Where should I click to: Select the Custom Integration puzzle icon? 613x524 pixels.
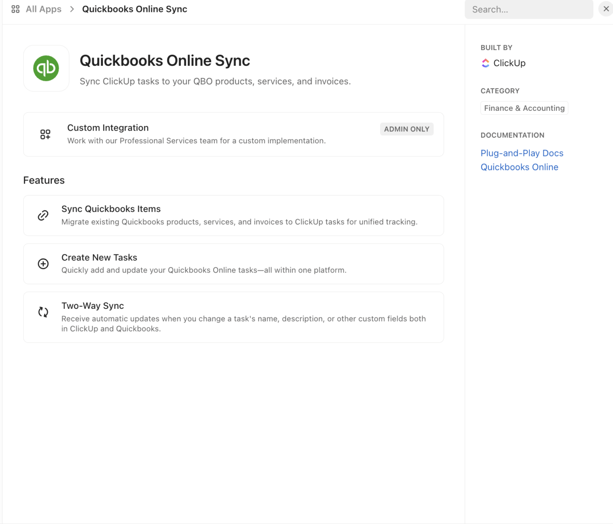(x=45, y=134)
